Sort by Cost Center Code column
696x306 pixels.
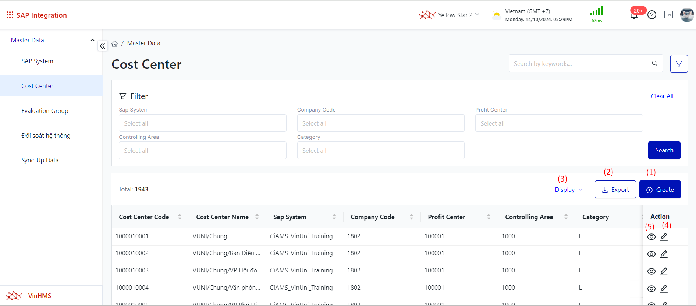click(x=180, y=217)
